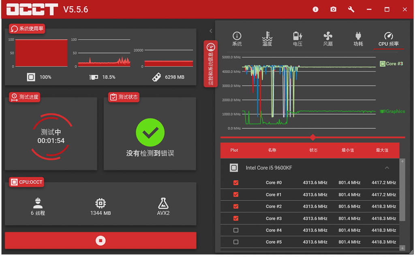Stop the running test
Screen dimensions: 415x259
point(101,240)
